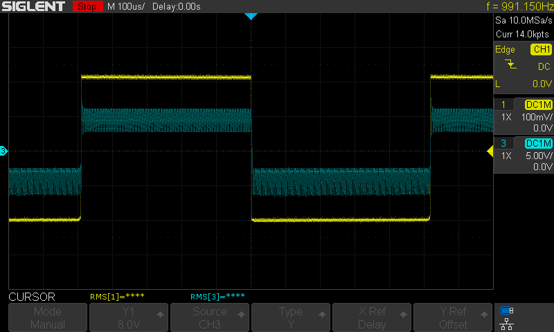Select the M 100us/ timebase readout
Viewport: 554px width, 332px height.
click(126, 6)
